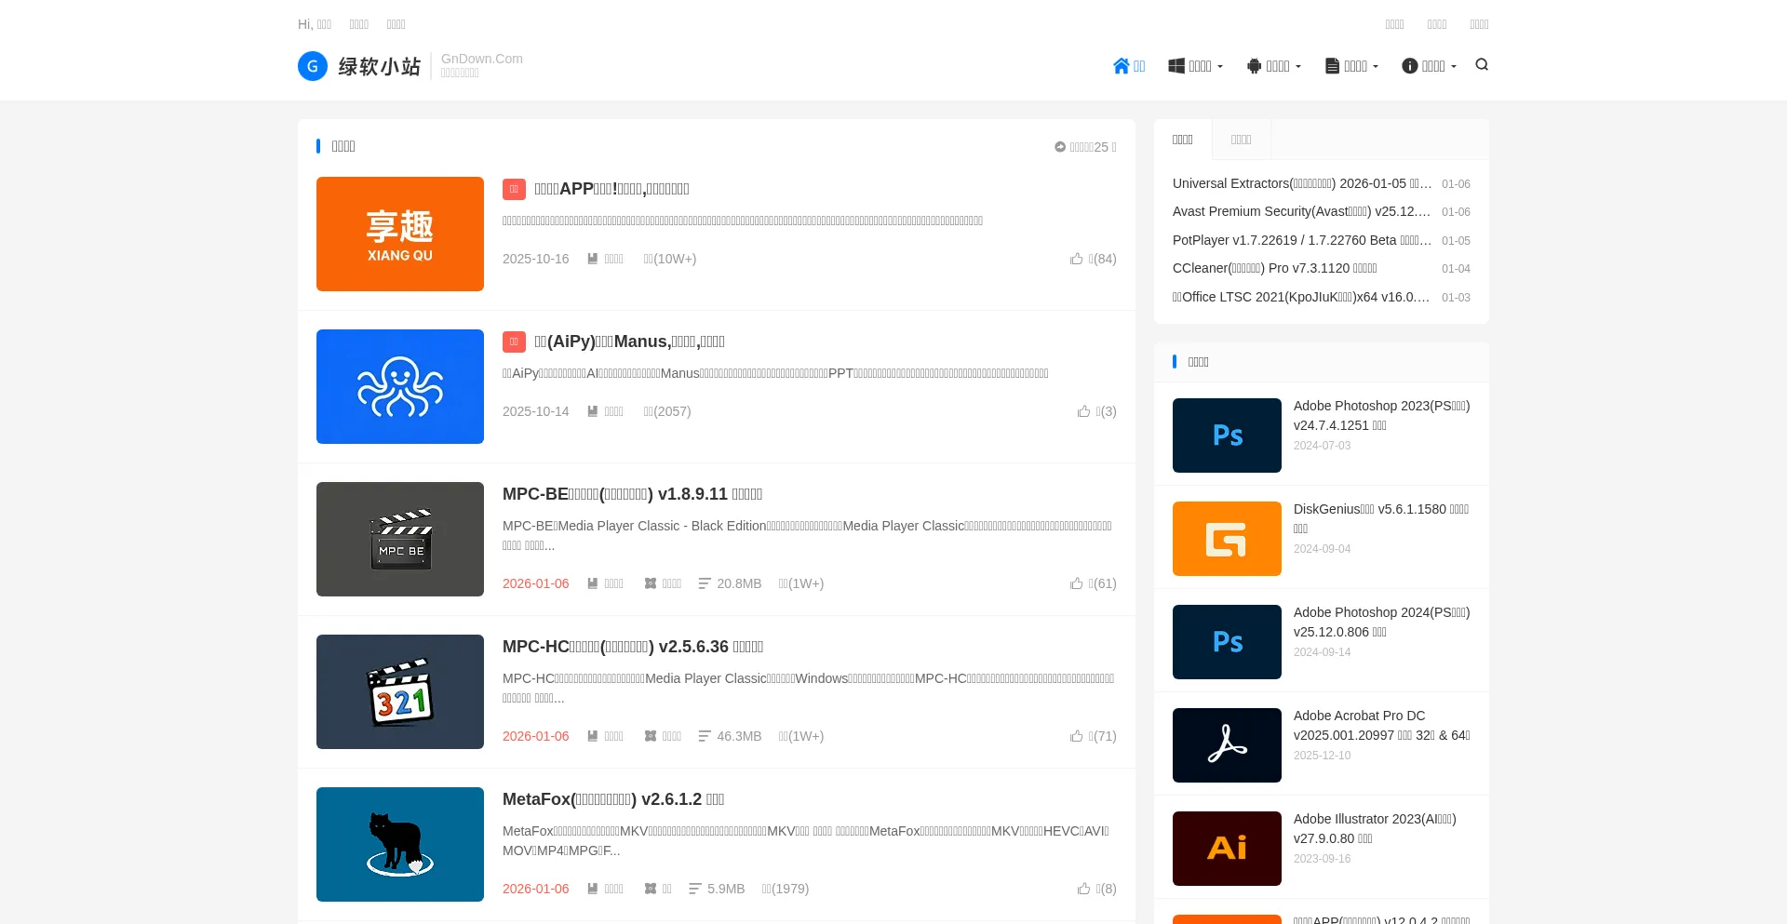Open the MPC BE clapperboard thumbnail
1787x924 pixels.
click(x=400, y=539)
